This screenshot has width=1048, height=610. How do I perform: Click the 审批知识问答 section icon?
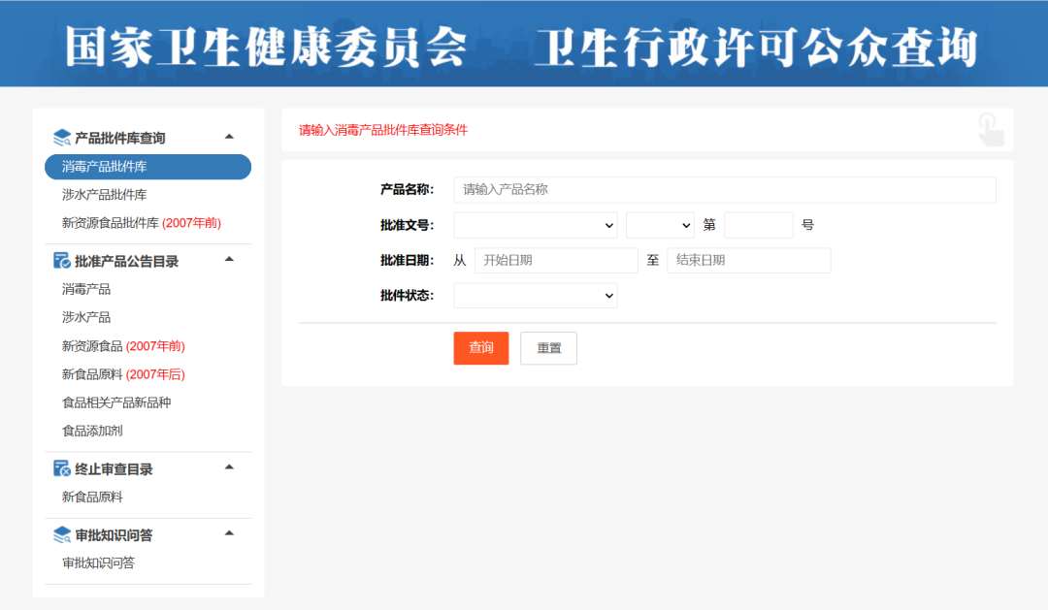click(62, 534)
